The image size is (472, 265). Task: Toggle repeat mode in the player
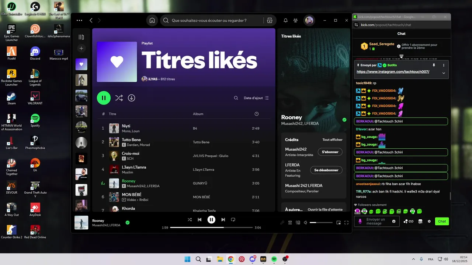[233, 220]
